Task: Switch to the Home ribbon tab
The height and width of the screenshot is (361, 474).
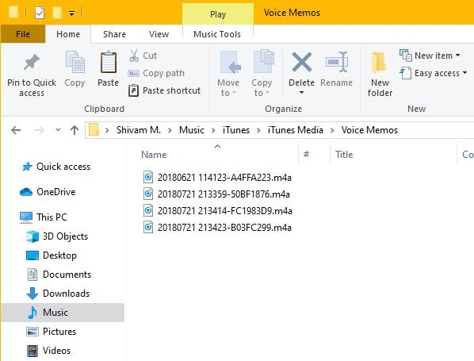Action: [68, 34]
